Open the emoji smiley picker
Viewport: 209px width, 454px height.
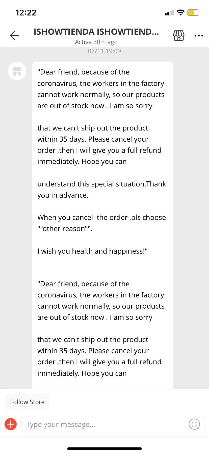click(x=194, y=424)
